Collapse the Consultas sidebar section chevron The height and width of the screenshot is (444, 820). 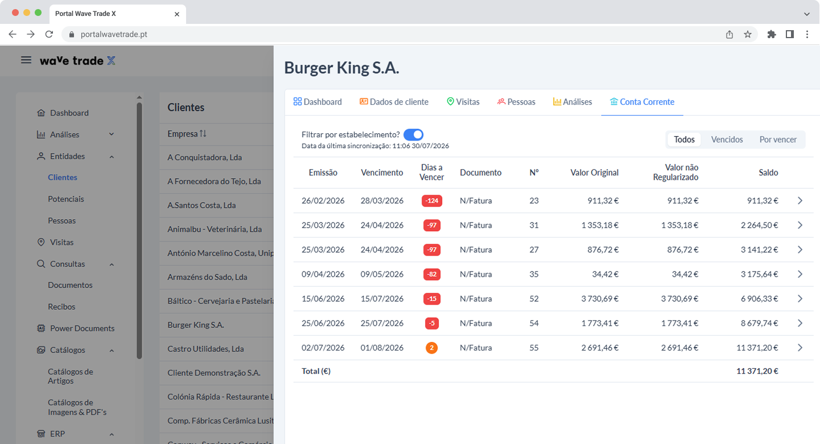click(x=112, y=264)
